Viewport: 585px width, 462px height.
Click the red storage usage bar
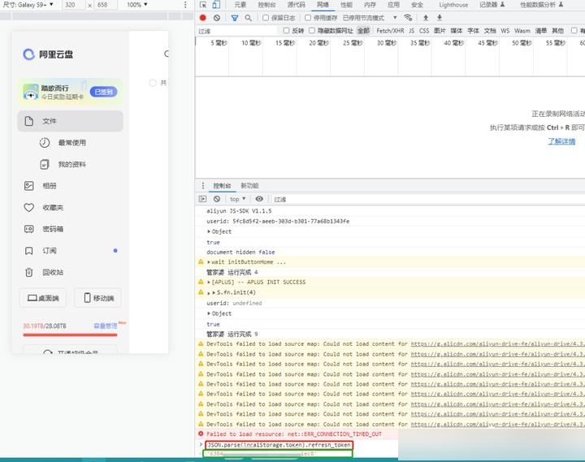tap(70, 335)
